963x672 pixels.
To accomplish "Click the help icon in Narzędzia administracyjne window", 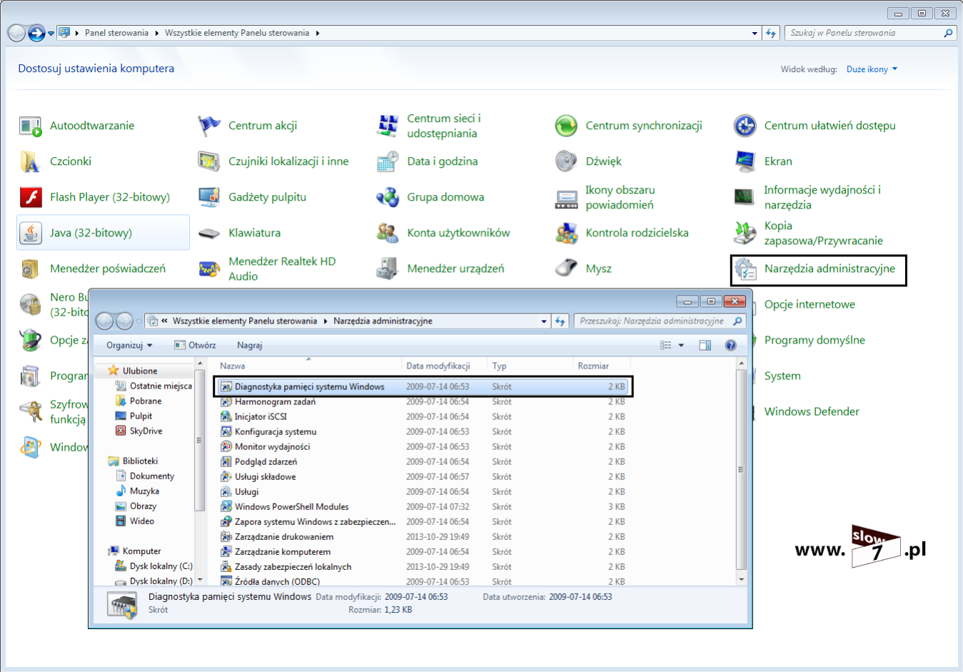I will 730,345.
